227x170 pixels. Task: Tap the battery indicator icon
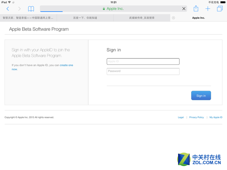point(223,2)
